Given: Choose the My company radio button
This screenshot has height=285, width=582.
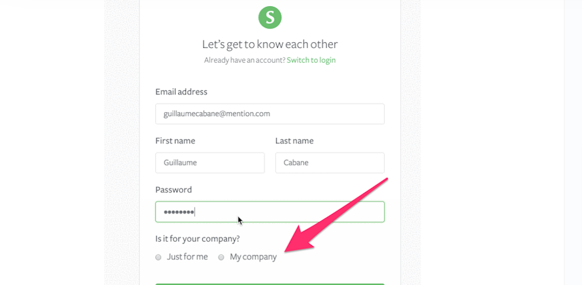Looking at the screenshot, I should [x=222, y=257].
